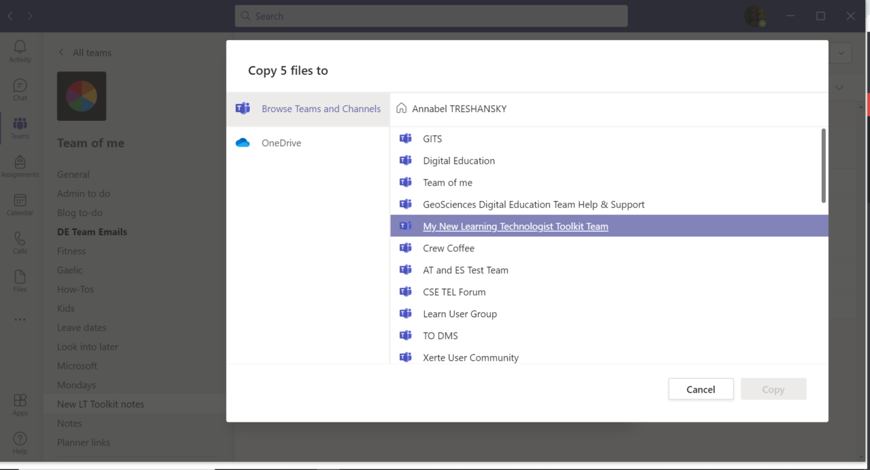This screenshot has height=470, width=870.
Task: Click inside the Search bar
Action: pyautogui.click(x=431, y=16)
